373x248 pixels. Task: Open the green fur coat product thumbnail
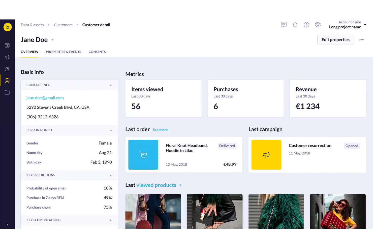point(276,211)
